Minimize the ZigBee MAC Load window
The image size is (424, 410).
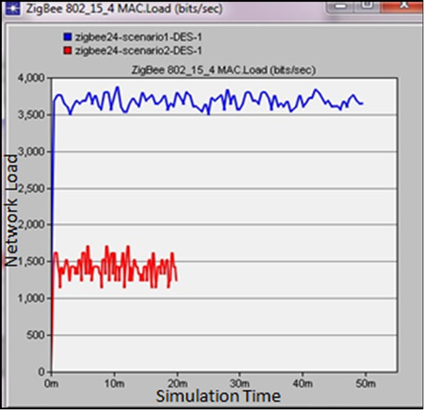click(x=340, y=6)
